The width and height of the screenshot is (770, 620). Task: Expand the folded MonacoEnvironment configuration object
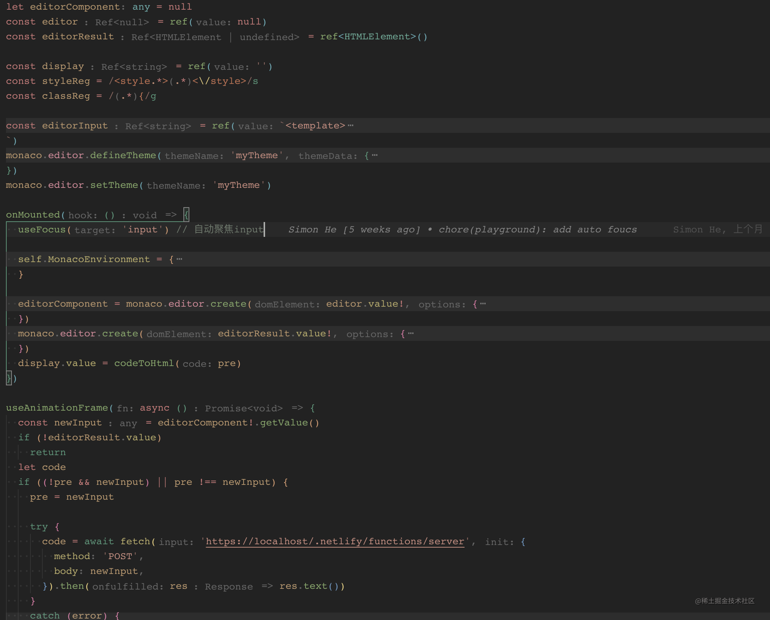coord(180,259)
